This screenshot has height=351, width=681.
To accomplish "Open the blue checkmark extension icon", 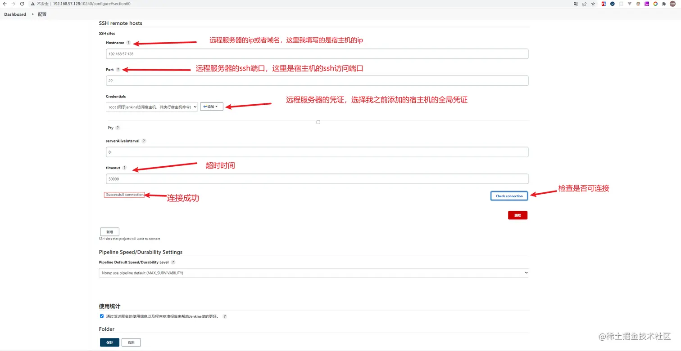I will point(613,4).
